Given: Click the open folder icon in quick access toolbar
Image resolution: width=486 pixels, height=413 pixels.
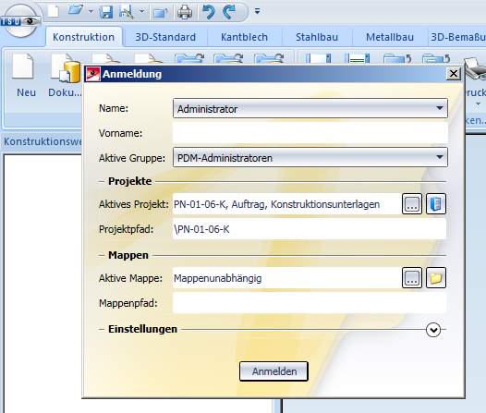Looking at the screenshot, I should click(x=76, y=11).
